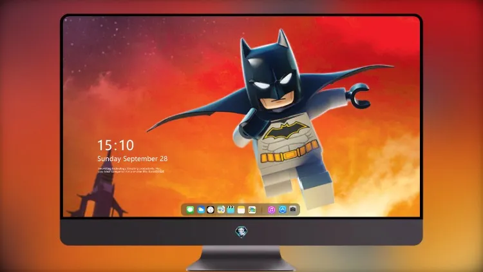
Task: Open the yellow Notes app in dock
Action: 241,210
